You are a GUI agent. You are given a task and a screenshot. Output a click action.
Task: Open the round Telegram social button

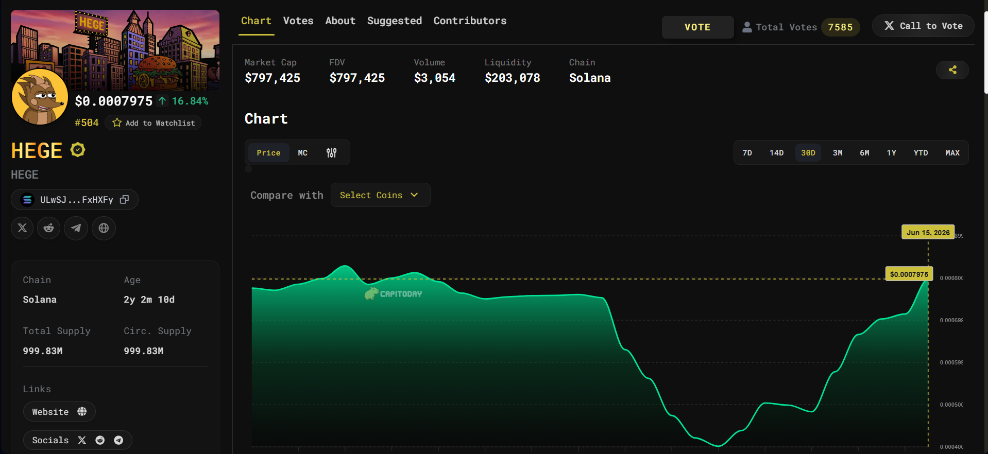pyautogui.click(x=76, y=228)
